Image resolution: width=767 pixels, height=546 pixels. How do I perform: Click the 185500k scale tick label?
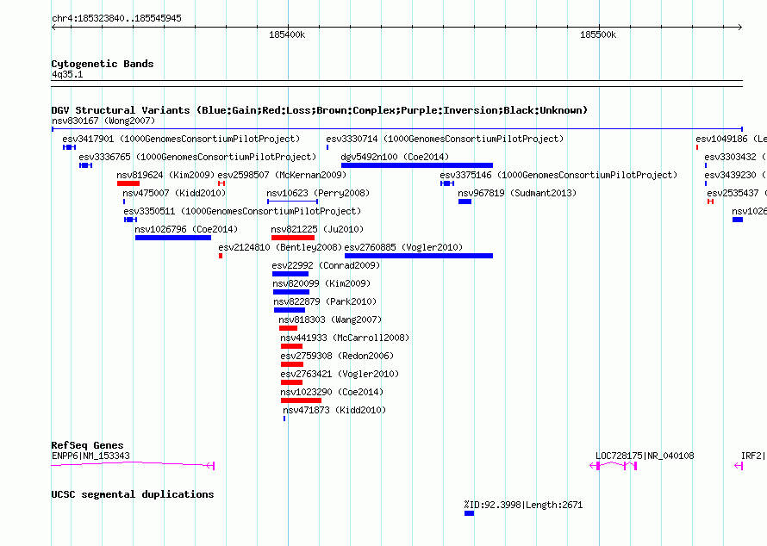(x=598, y=34)
